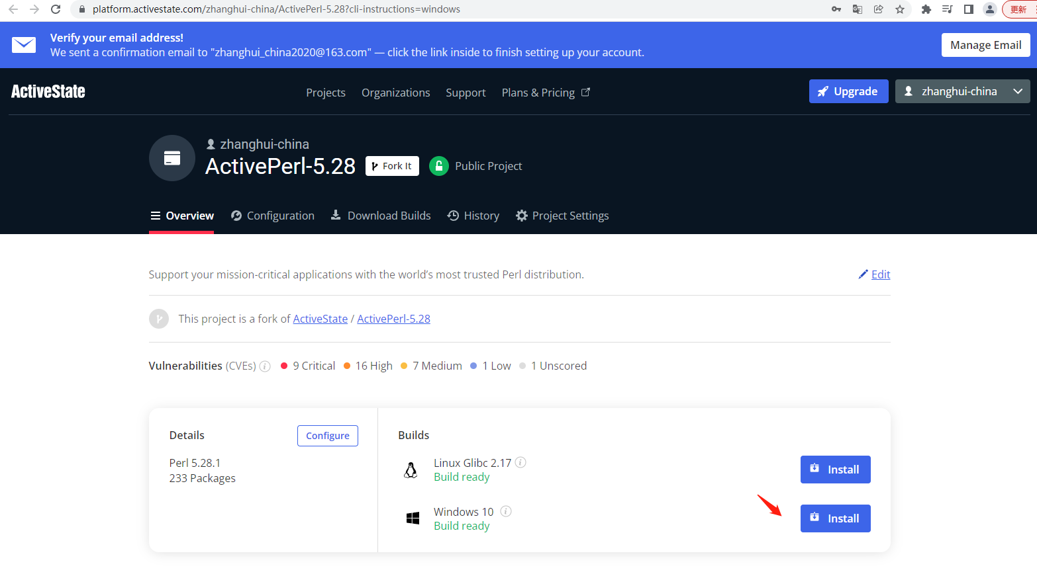Open the zhanghui-china account dropdown
This screenshot has width=1037, height=576.
[x=962, y=91]
